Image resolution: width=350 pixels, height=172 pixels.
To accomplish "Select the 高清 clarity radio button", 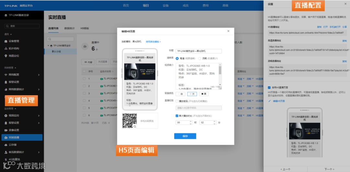I will (177, 58).
